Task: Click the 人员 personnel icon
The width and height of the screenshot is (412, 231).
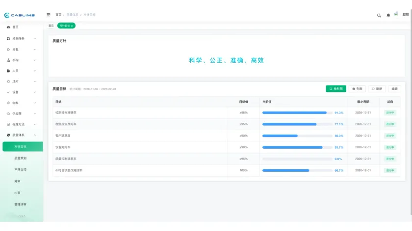Action: [8, 71]
